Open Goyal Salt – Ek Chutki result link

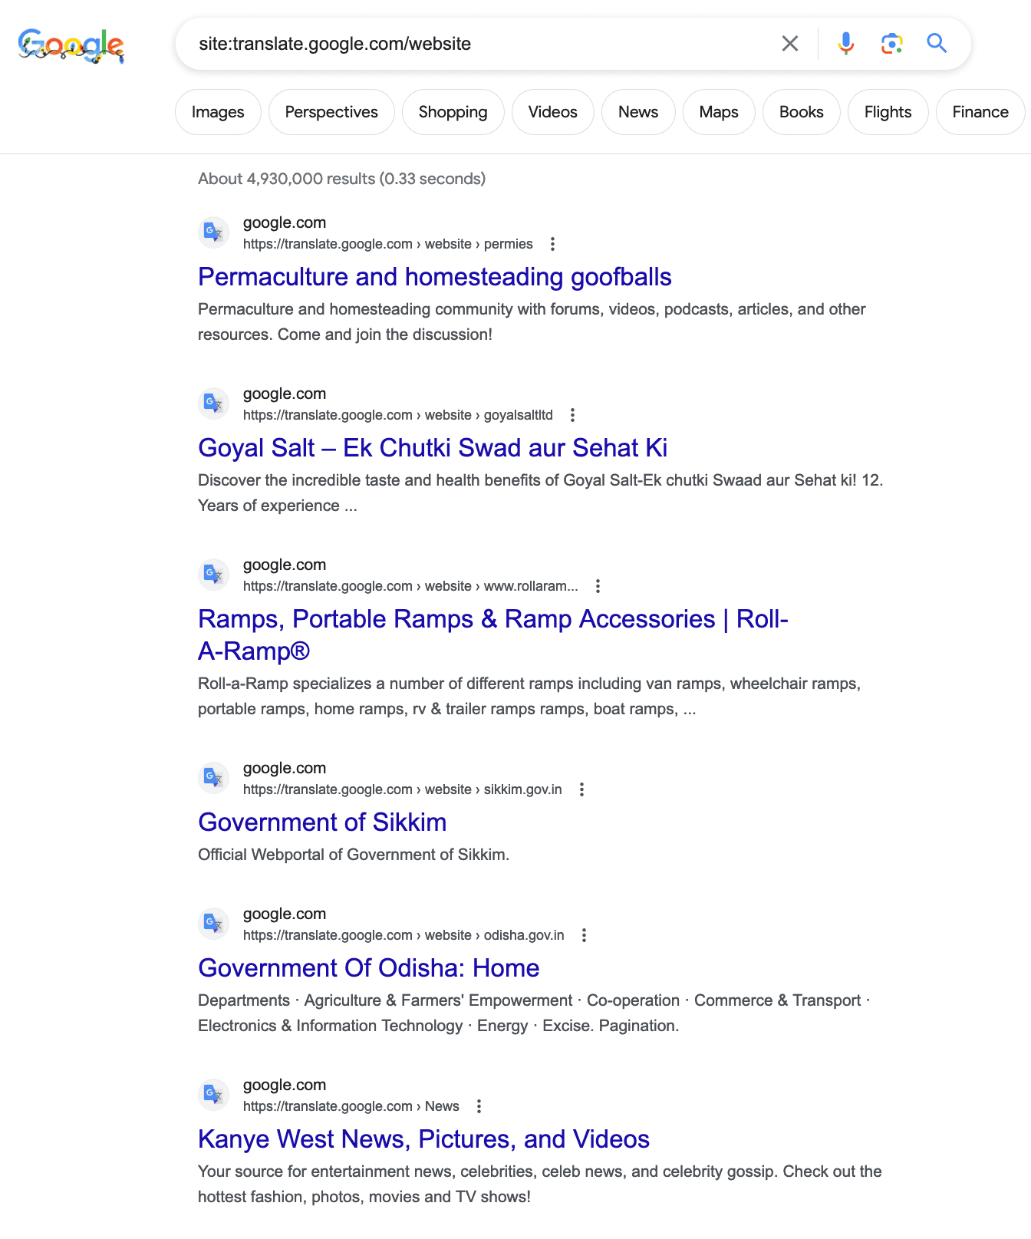pyautogui.click(x=433, y=448)
